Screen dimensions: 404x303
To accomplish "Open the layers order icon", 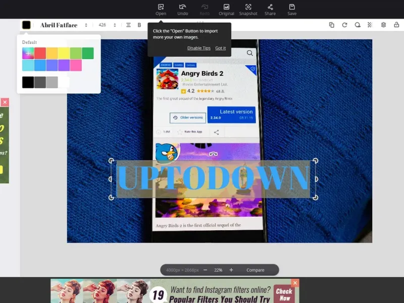I will tap(383, 25).
